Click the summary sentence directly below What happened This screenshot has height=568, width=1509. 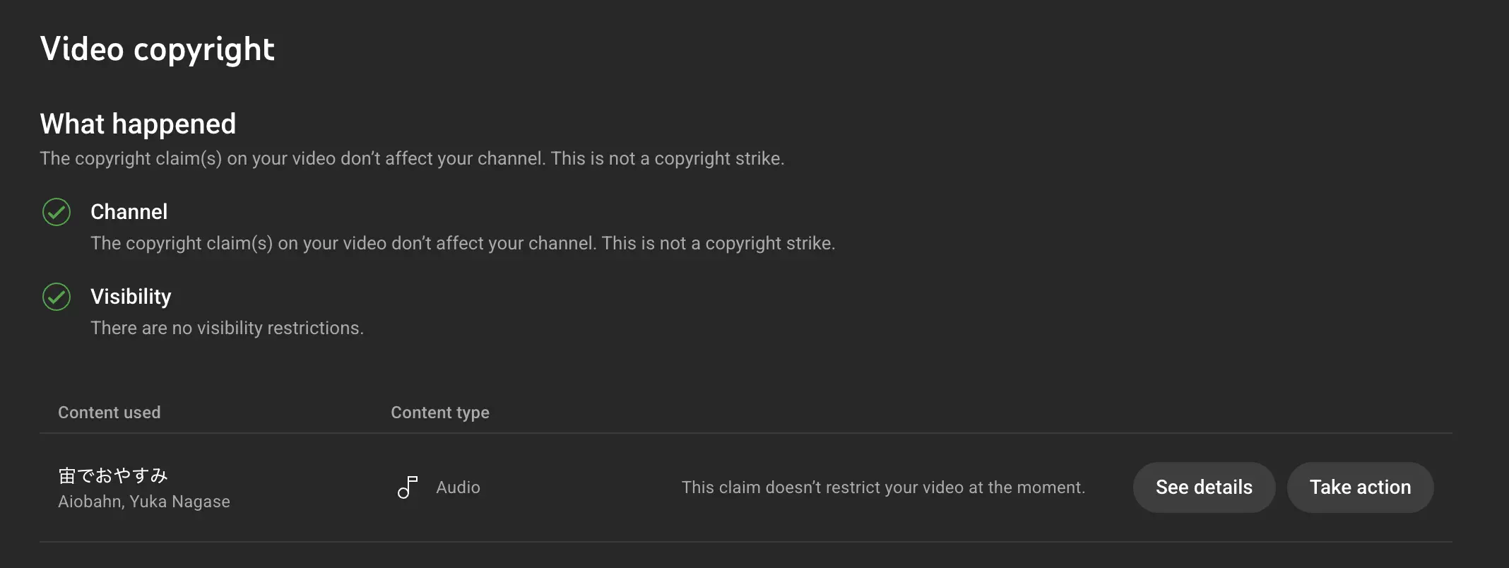coord(412,158)
